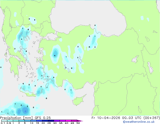160x124 pixels.
Task: Click the legend label 10
Action: tap(32, 123)
